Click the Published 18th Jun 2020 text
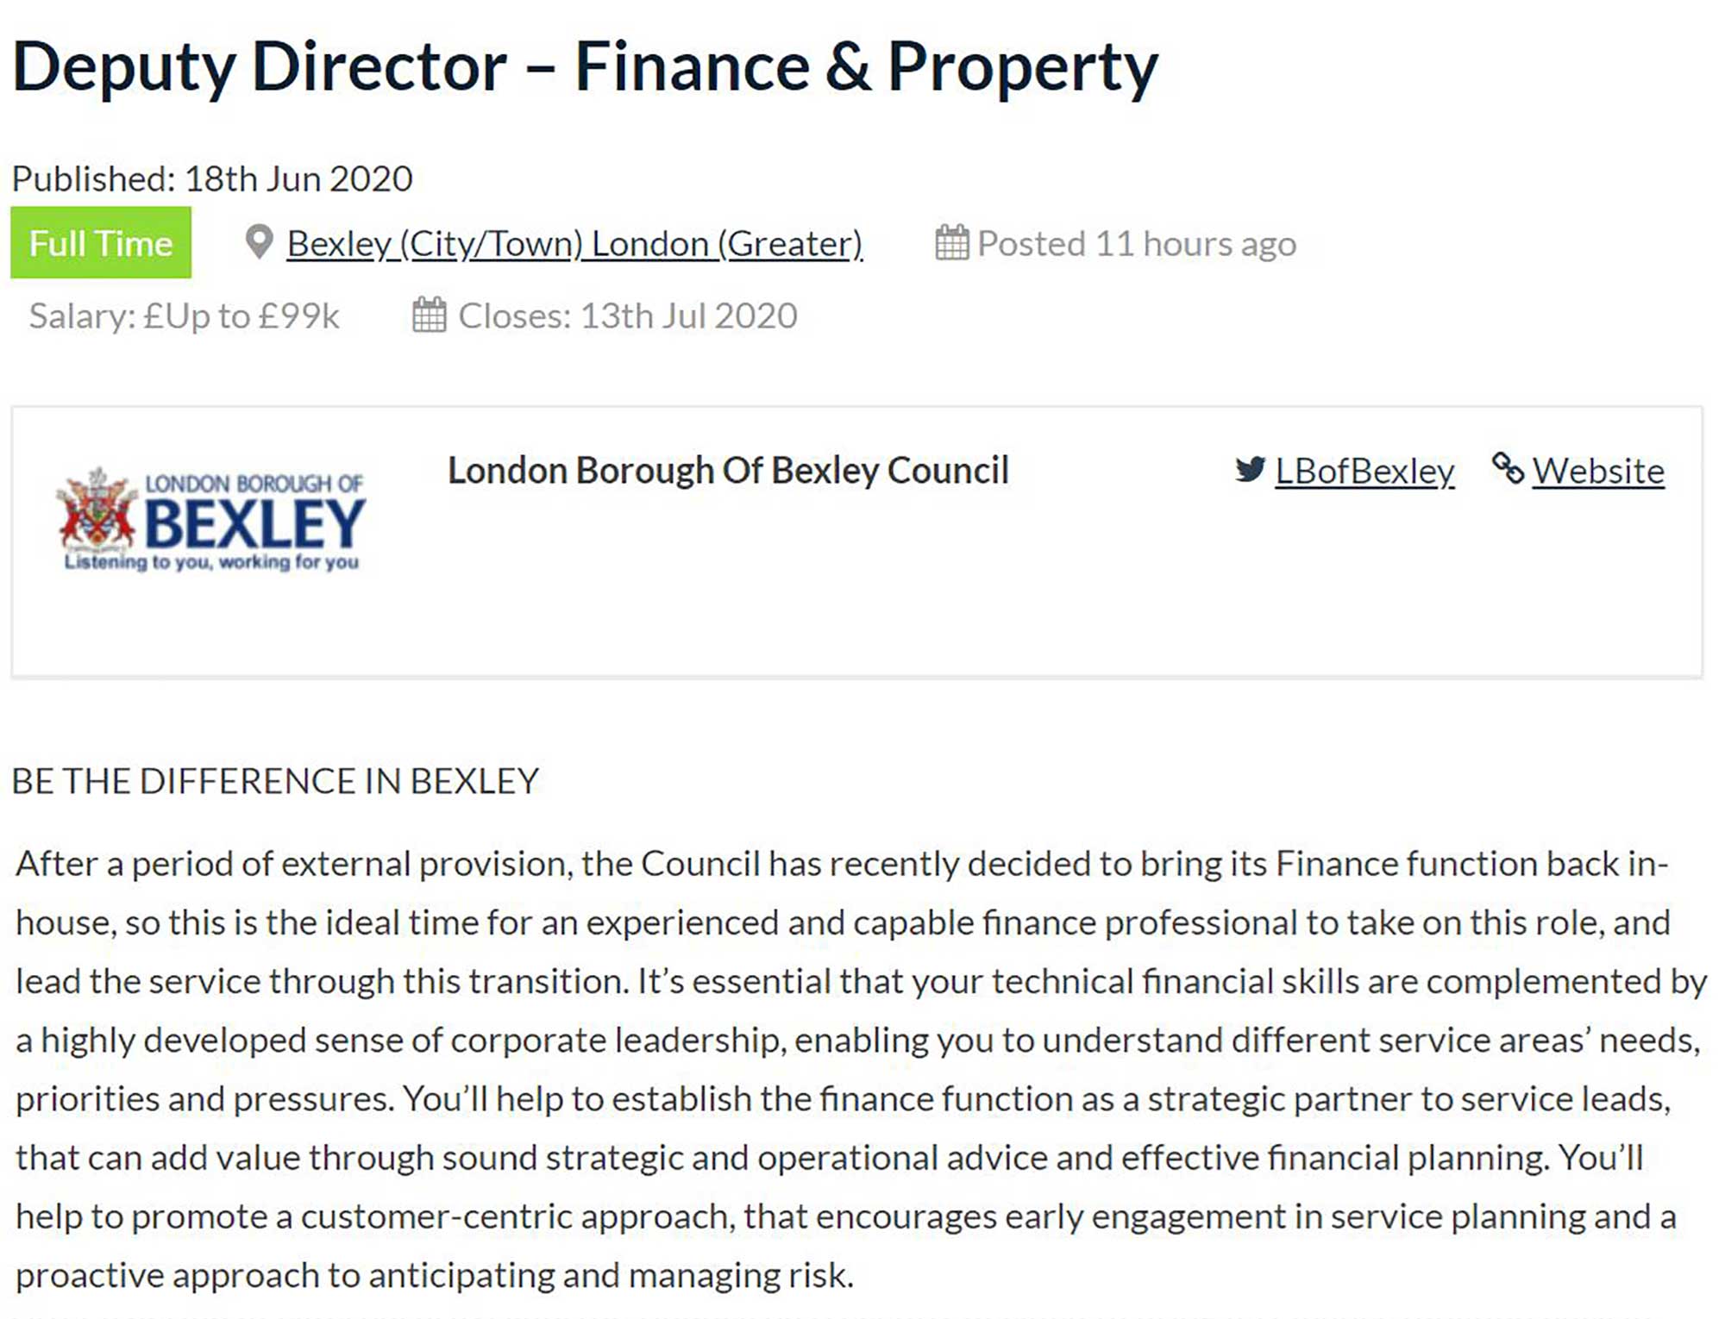 pos(212,179)
